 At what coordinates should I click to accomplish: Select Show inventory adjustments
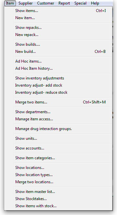pyautogui.click(x=63, y=78)
